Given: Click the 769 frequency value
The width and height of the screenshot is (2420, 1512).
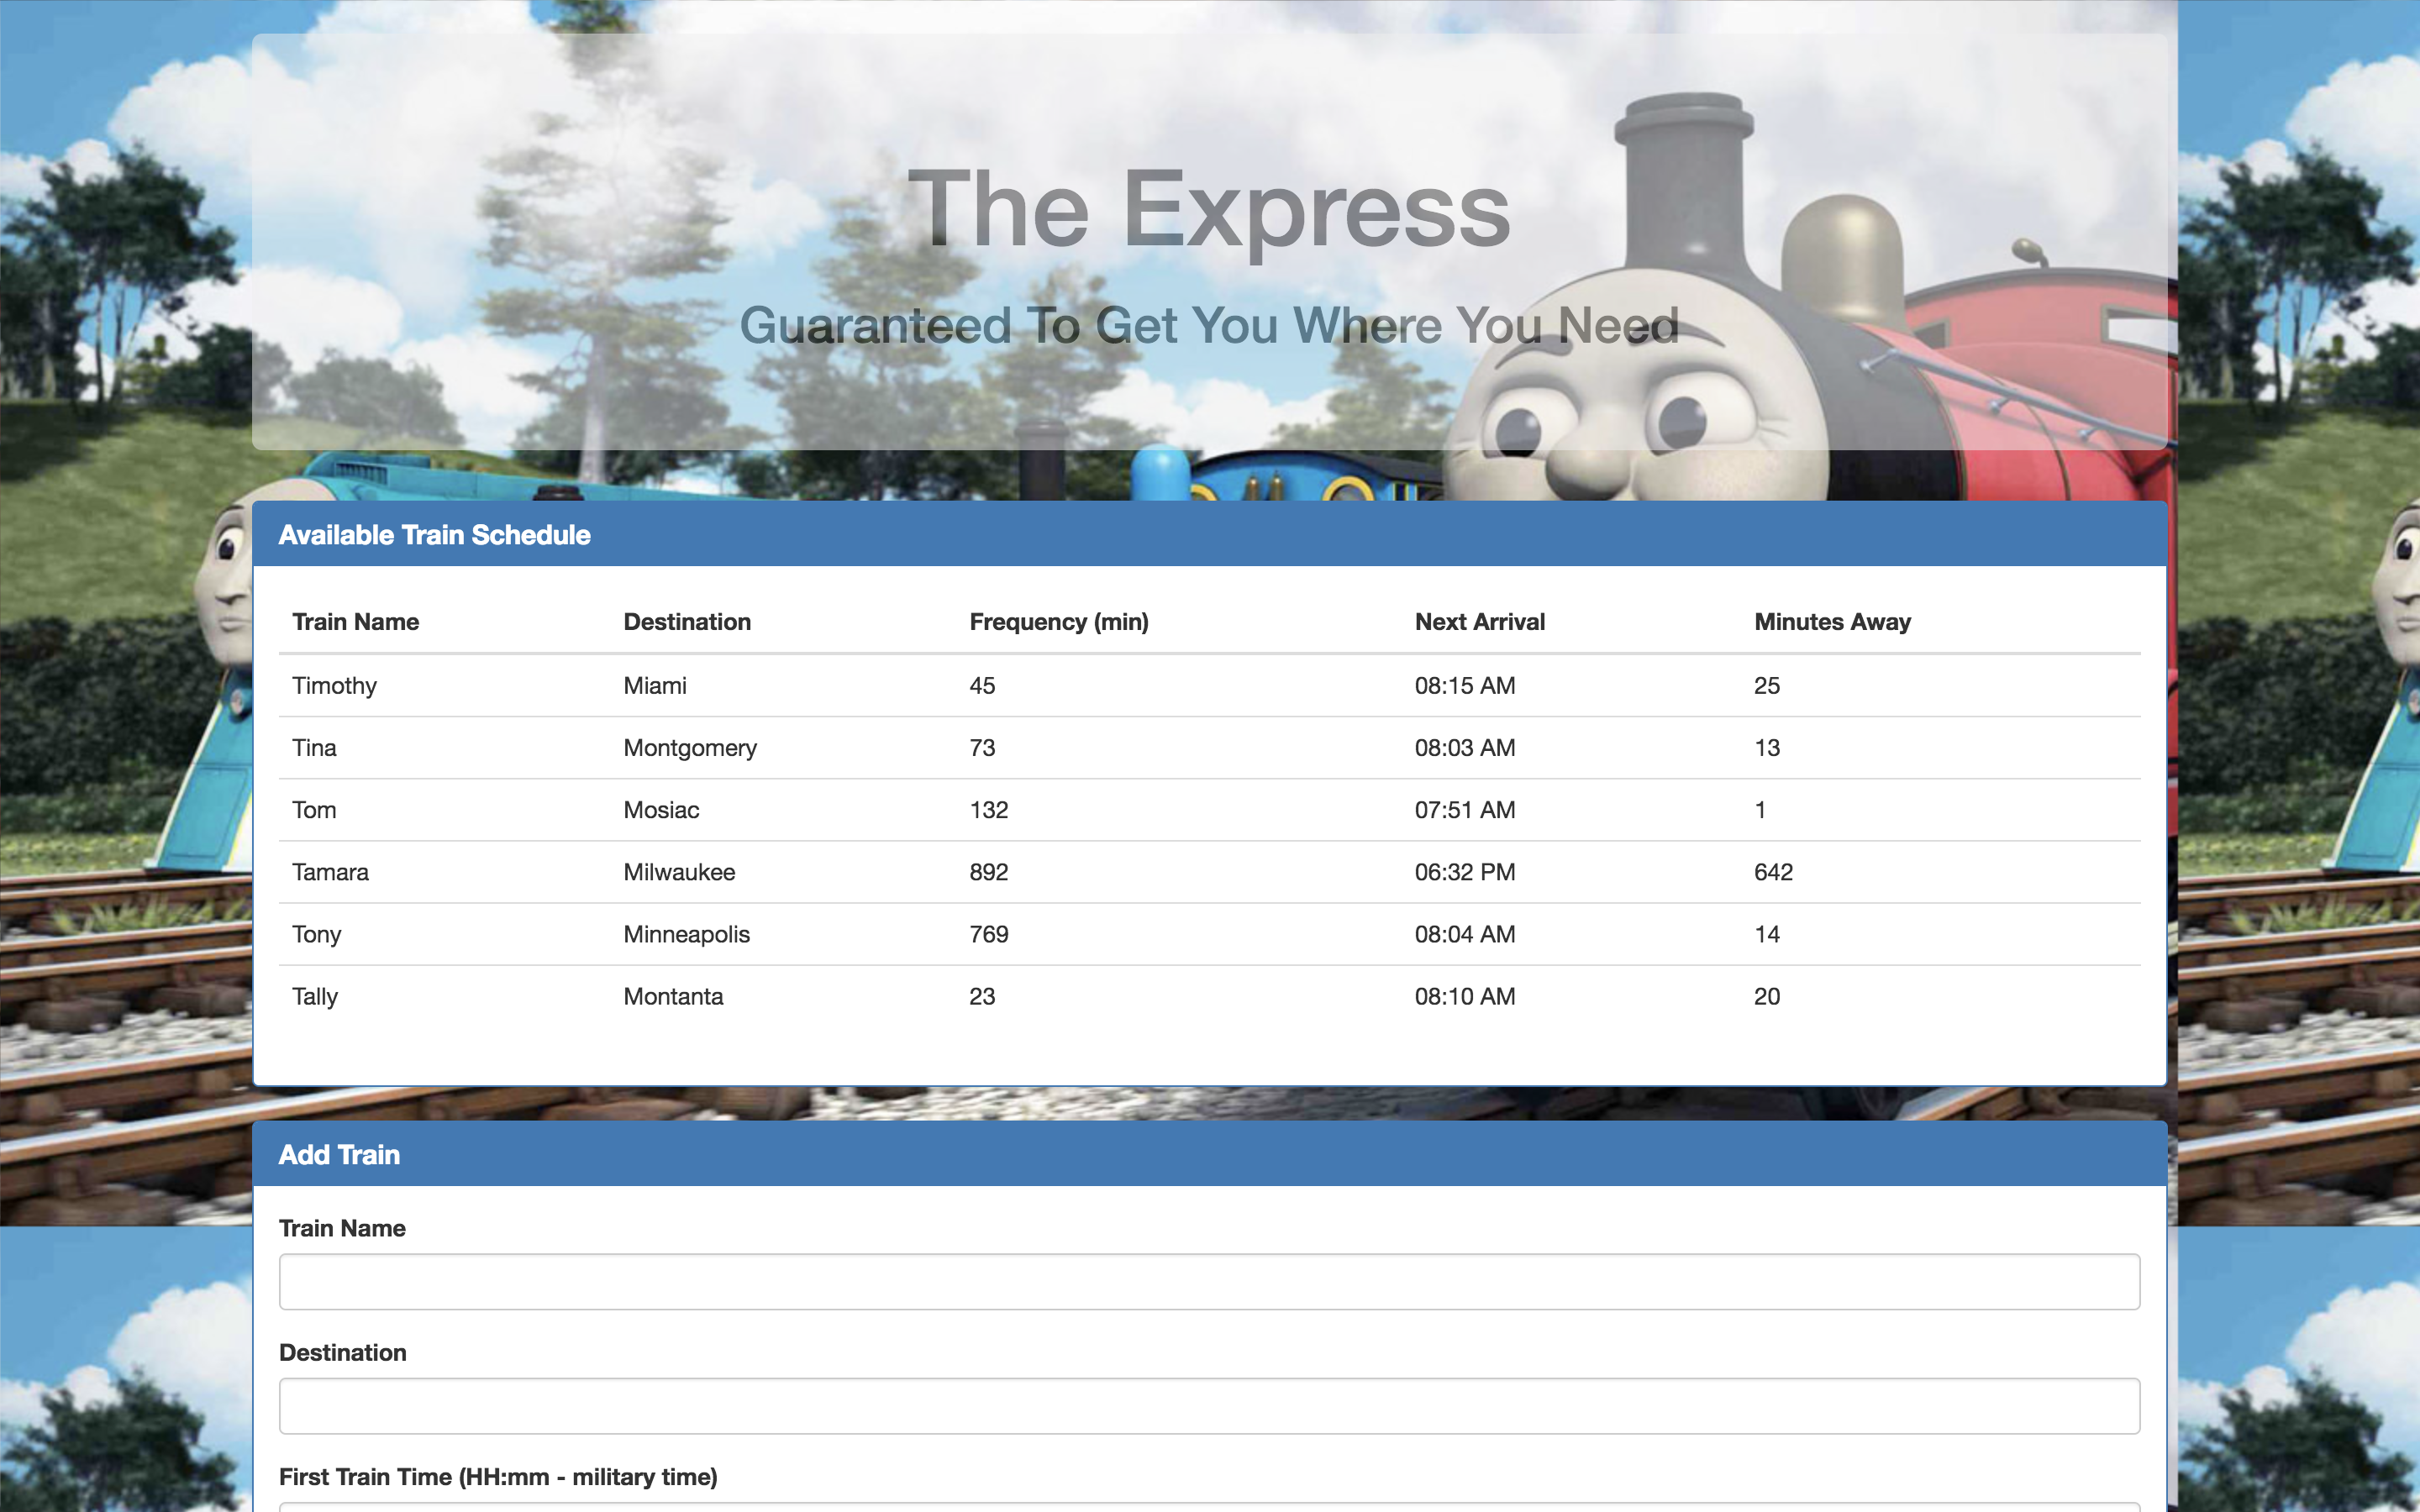Looking at the screenshot, I should click(988, 934).
